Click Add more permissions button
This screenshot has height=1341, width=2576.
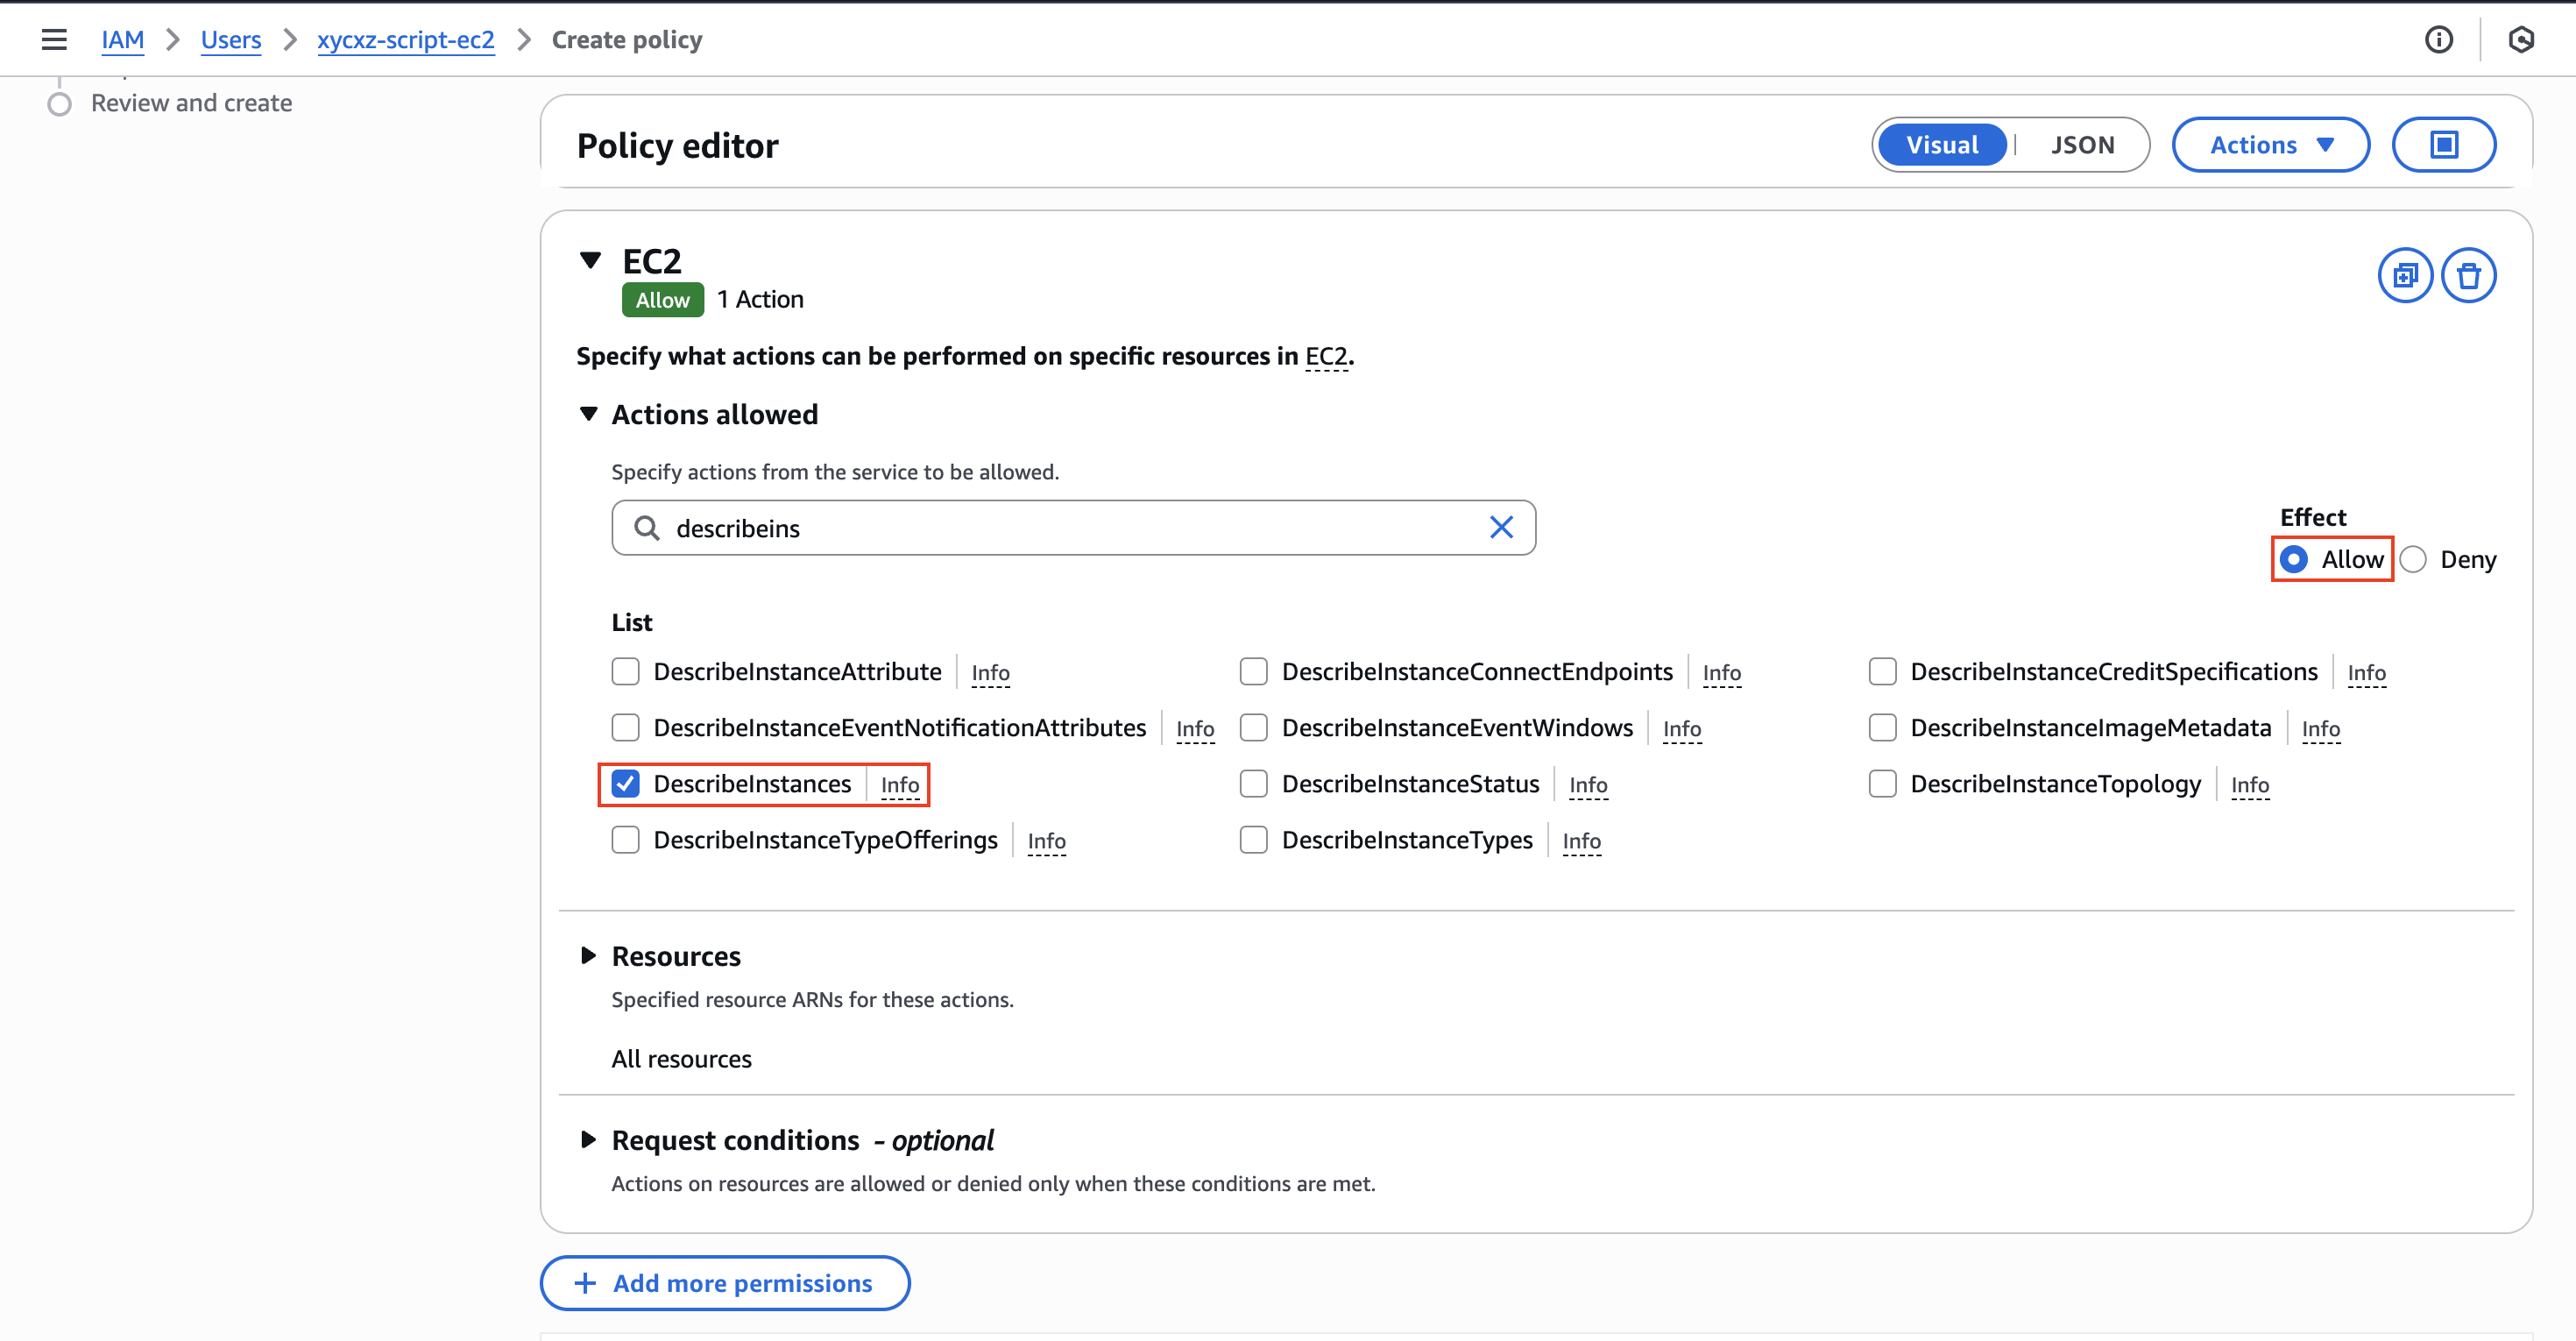pos(724,1283)
